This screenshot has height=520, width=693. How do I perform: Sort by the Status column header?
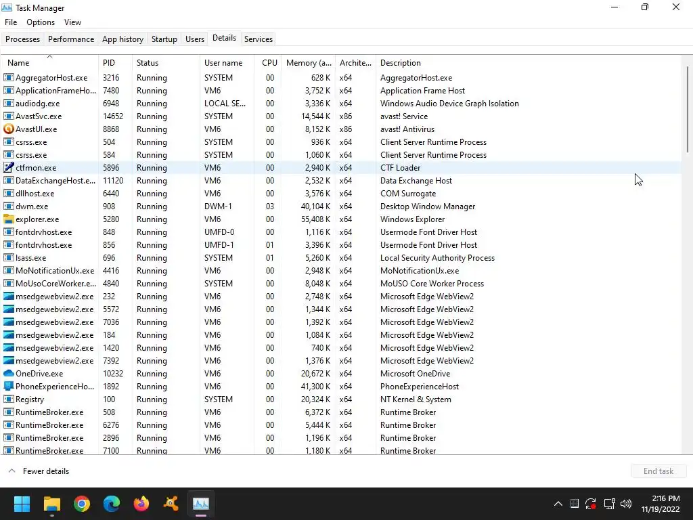pos(166,63)
